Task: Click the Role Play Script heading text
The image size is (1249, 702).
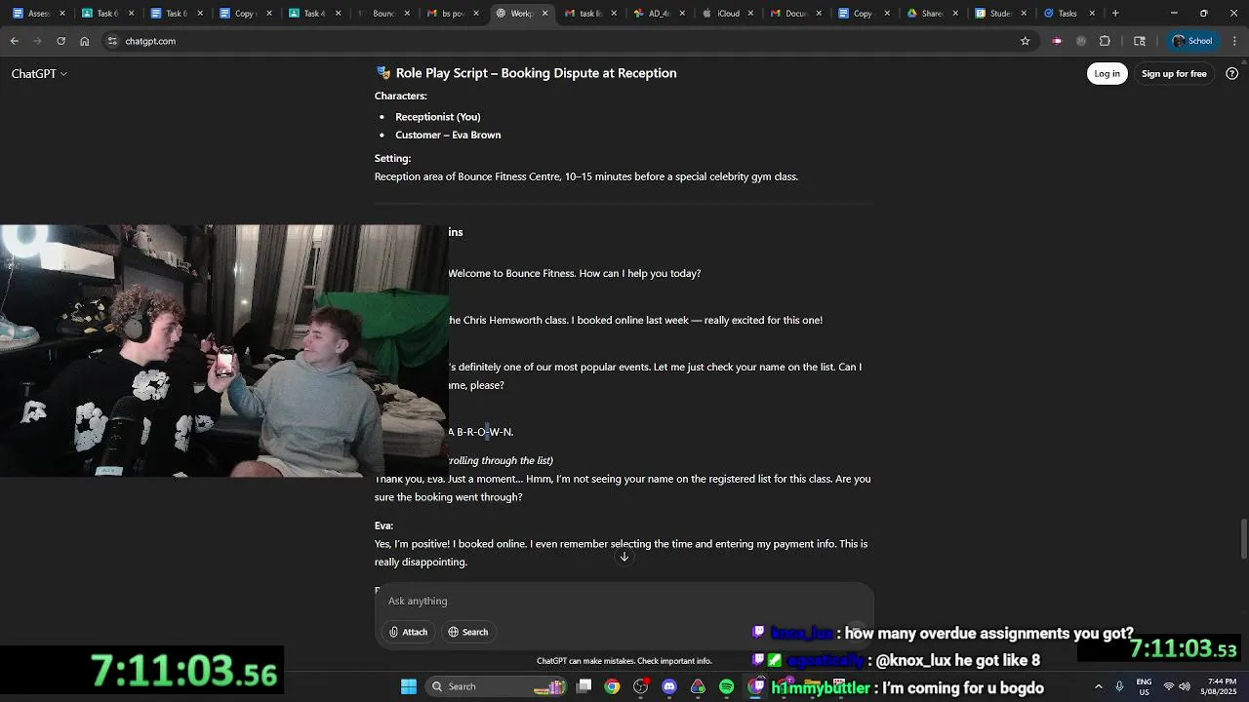Action: click(x=536, y=73)
